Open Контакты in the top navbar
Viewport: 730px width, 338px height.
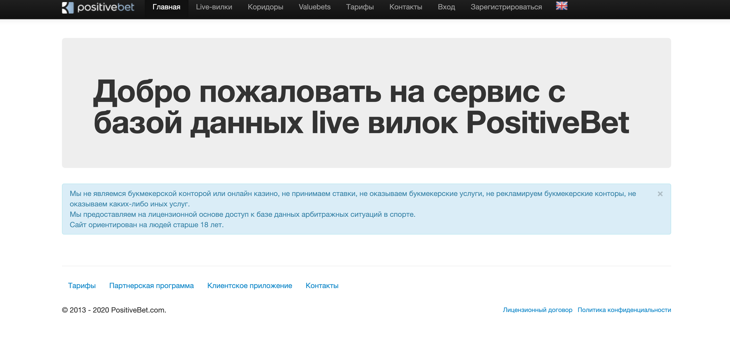click(x=406, y=7)
